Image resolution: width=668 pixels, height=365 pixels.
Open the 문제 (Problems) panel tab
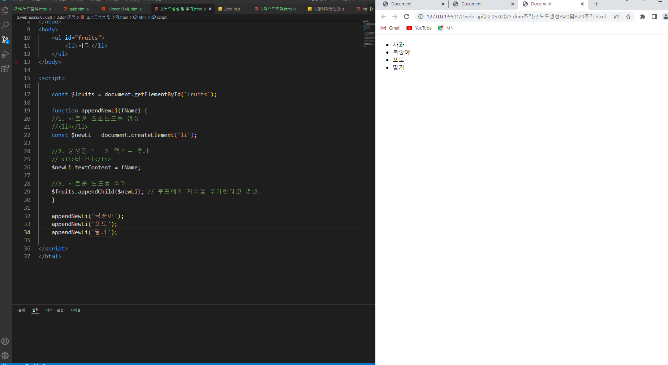[x=22, y=310]
